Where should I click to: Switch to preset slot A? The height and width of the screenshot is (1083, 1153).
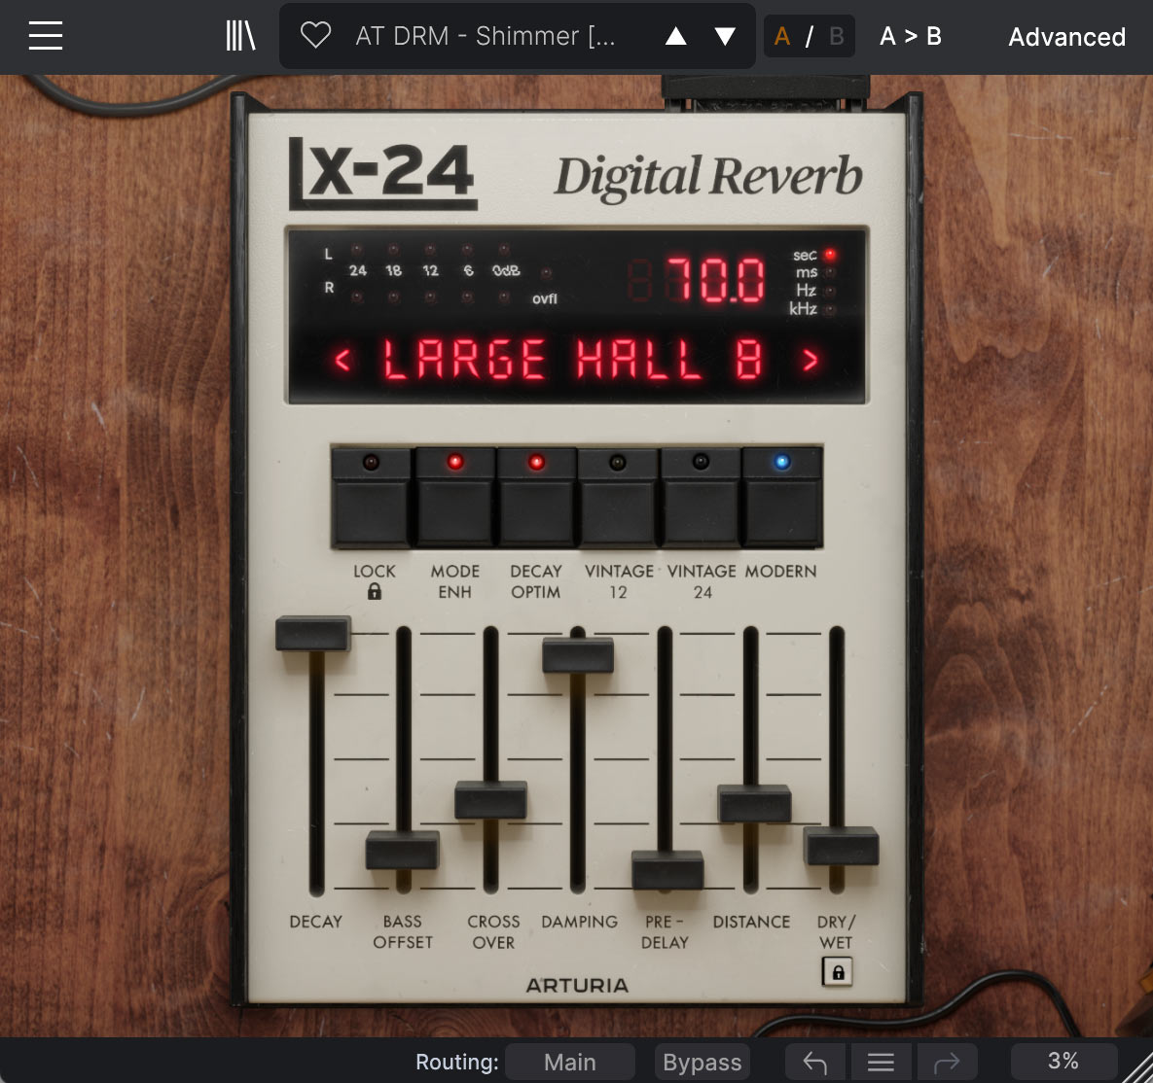[x=782, y=36]
